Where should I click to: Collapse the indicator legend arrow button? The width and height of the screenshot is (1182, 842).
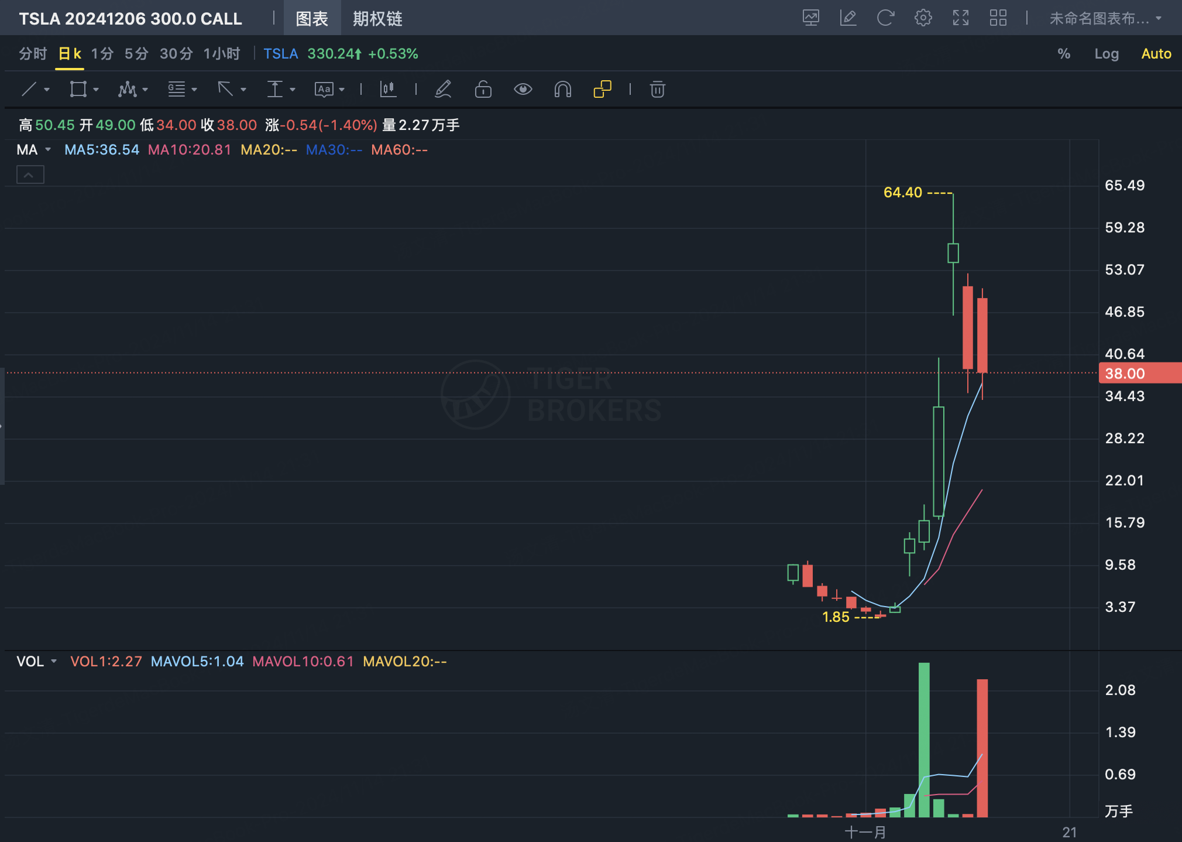click(x=30, y=174)
